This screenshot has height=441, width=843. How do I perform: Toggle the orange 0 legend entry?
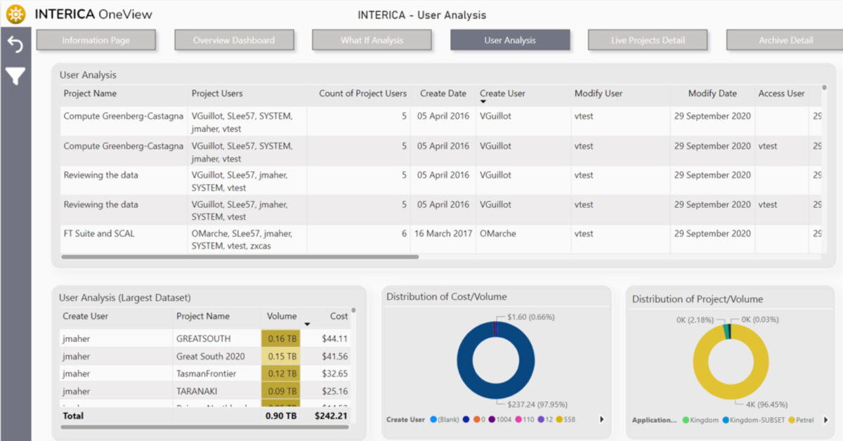click(x=476, y=419)
